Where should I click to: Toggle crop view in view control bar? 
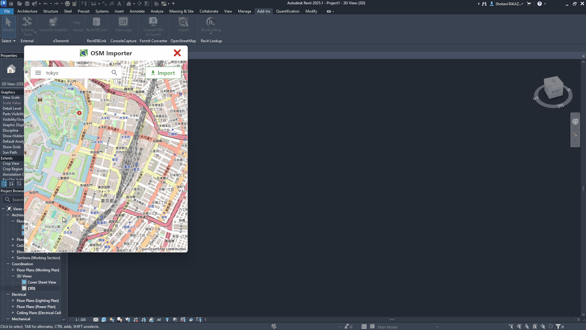pos(136,320)
